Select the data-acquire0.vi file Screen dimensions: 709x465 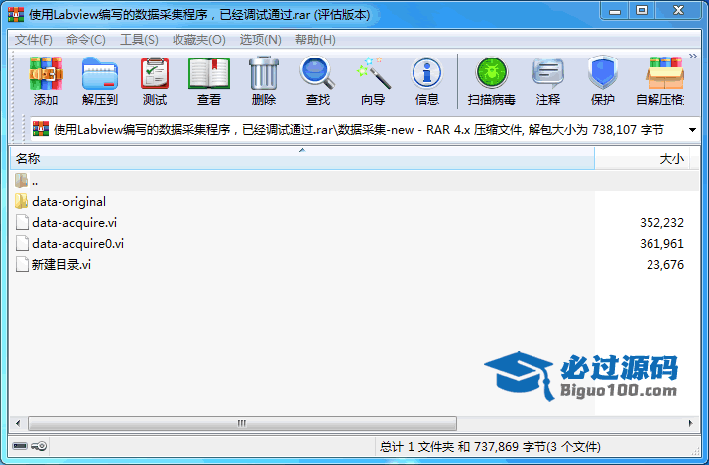pyautogui.click(x=77, y=243)
